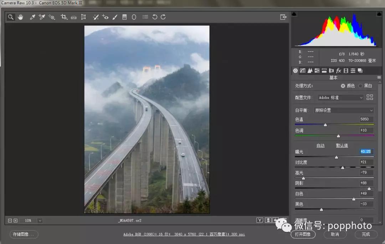
Task: Expand the 配置文件 Adobe 标准 profile dropdown
Action: 340,97
